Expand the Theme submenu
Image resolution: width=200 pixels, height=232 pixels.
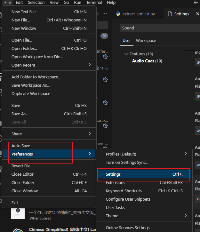click(x=144, y=216)
